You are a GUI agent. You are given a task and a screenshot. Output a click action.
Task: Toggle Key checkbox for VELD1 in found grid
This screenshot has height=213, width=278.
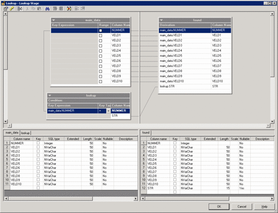(175, 147)
